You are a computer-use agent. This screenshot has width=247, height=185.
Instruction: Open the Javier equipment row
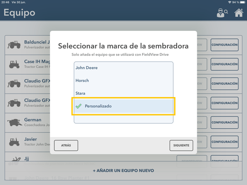click(x=123, y=142)
